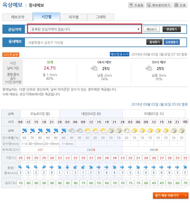Click the 20/28 min/max temperature
Screen dimensions: 190x203
(x=154, y=150)
